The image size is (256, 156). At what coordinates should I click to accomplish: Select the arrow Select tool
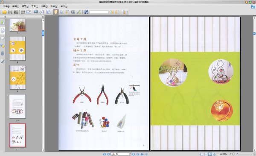click(61, 12)
